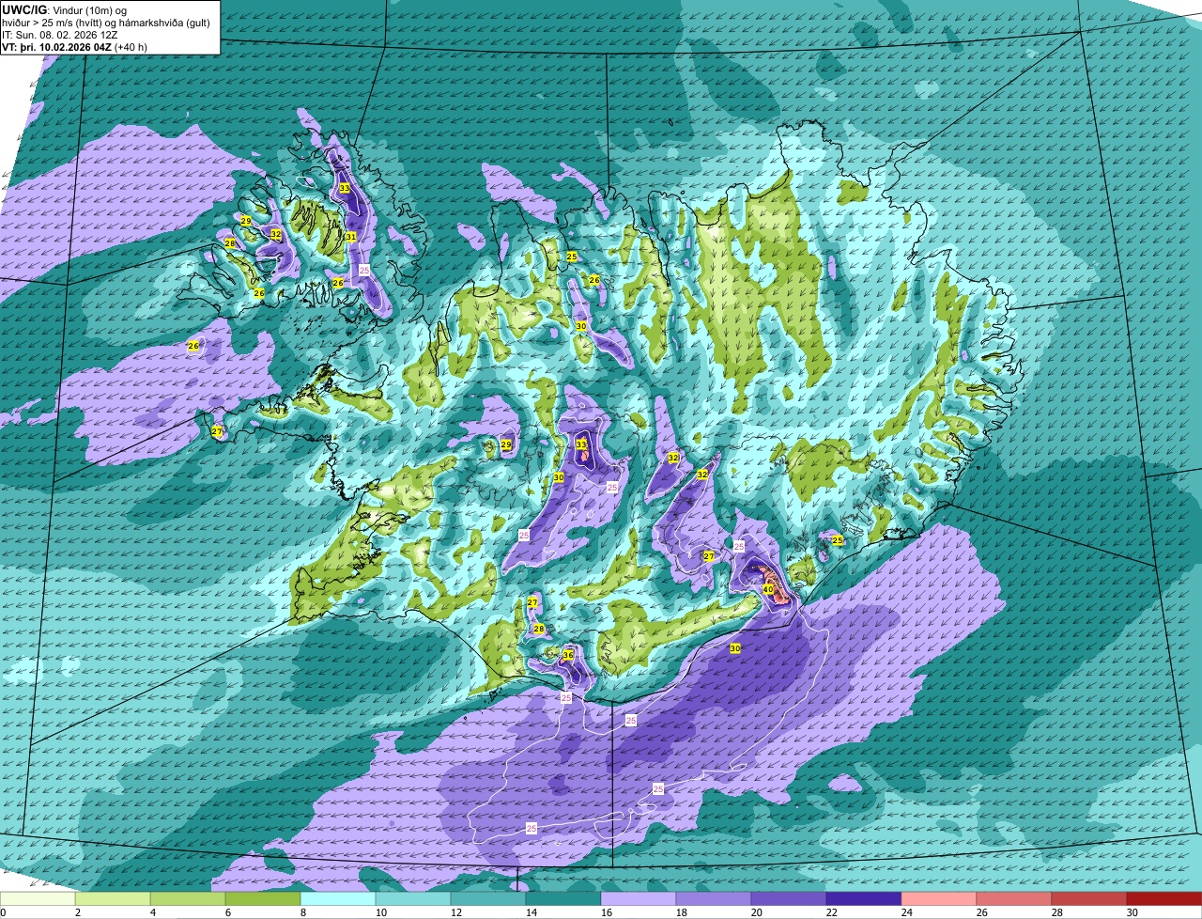Click the 0–2 m/s pale yellow legend swatch
1202x919 pixels.
pyautogui.click(x=38, y=899)
